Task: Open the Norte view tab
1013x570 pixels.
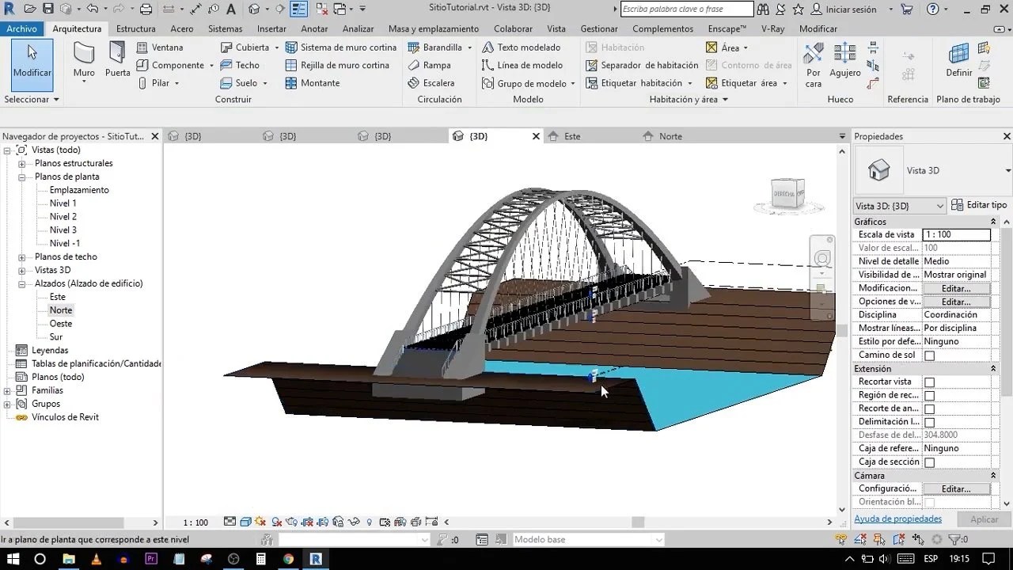Action: (x=670, y=136)
